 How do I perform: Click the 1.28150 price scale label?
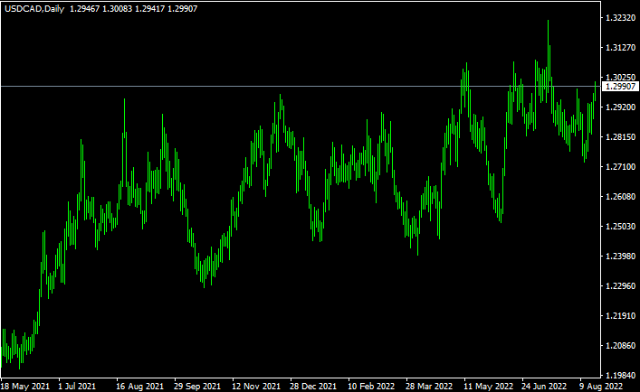point(620,136)
